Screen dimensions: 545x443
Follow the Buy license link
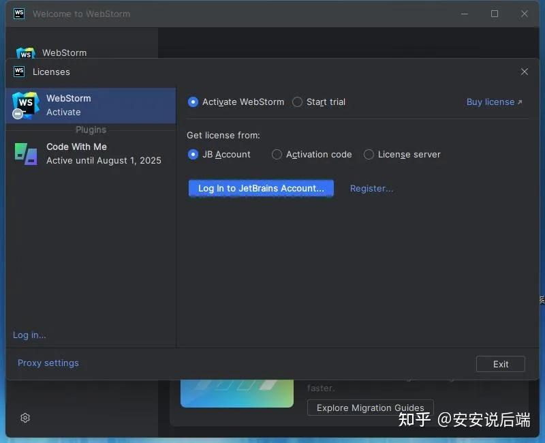click(x=490, y=102)
